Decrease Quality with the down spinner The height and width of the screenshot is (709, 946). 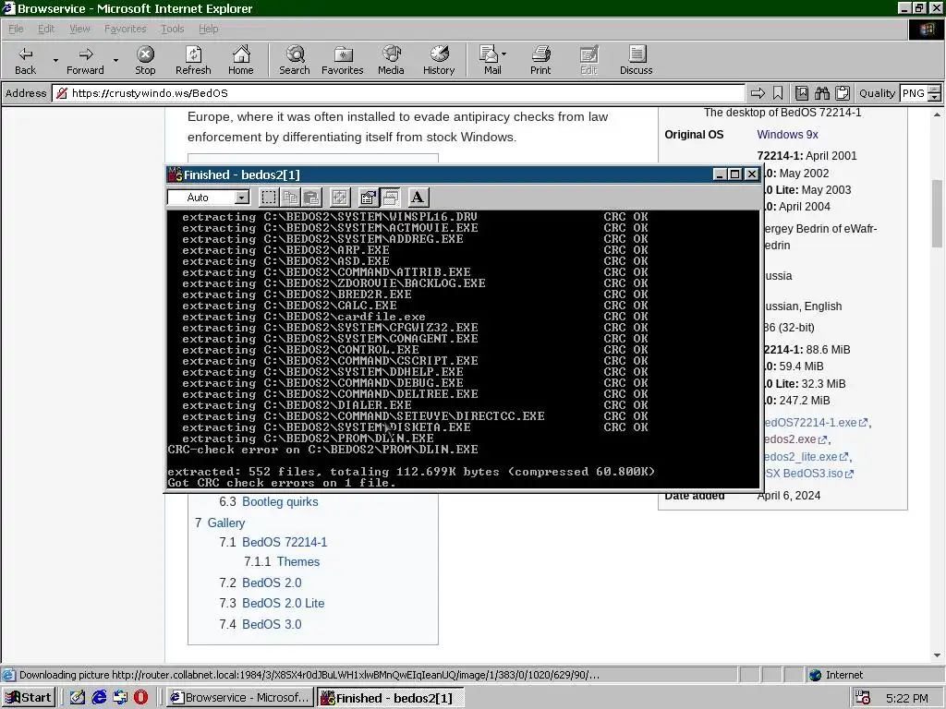[934, 97]
